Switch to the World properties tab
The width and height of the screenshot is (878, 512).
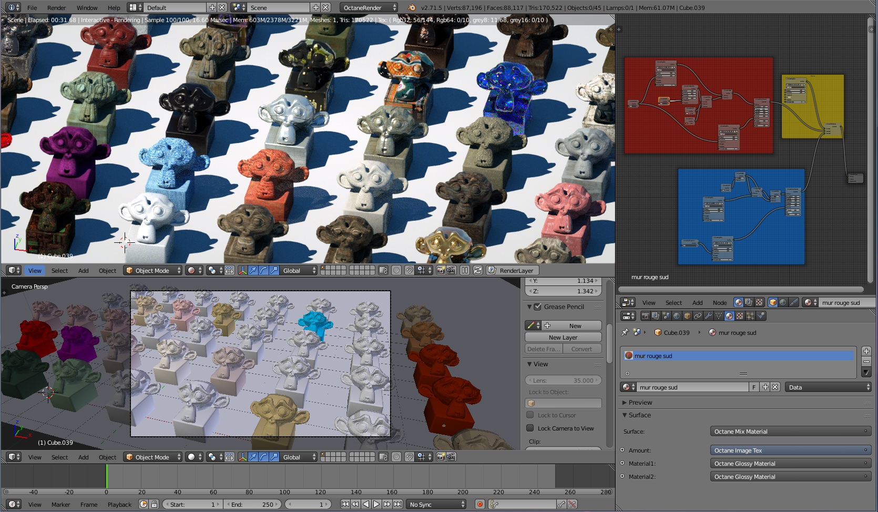click(677, 316)
